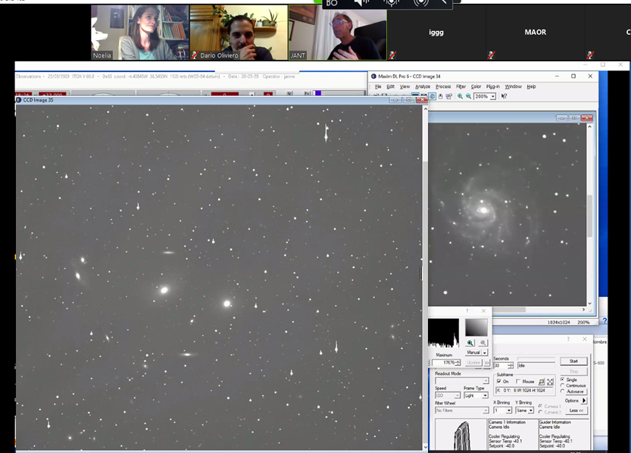Click the CCD Image 35 vertical scrollbar
This screenshot has width=631, height=453.
425,277
